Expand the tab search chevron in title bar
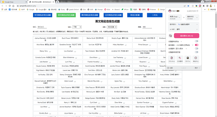The height and width of the screenshot is (117, 217). [202, 2]
